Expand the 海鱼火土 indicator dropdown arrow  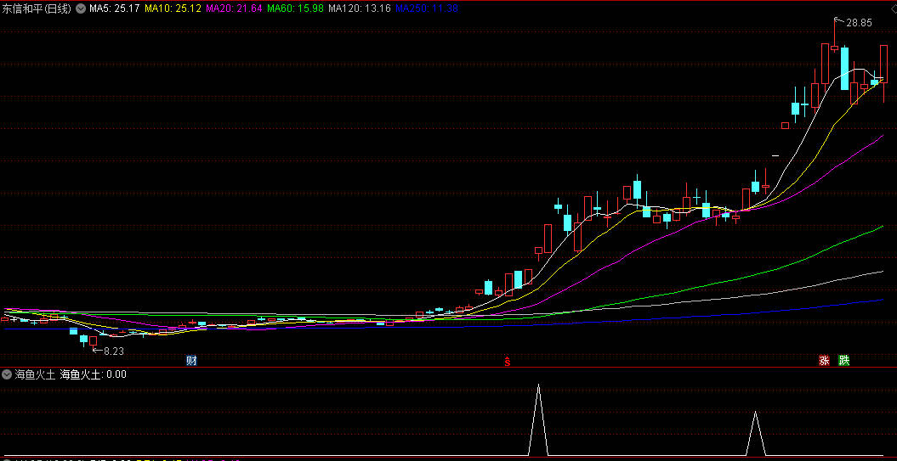coord(7,374)
